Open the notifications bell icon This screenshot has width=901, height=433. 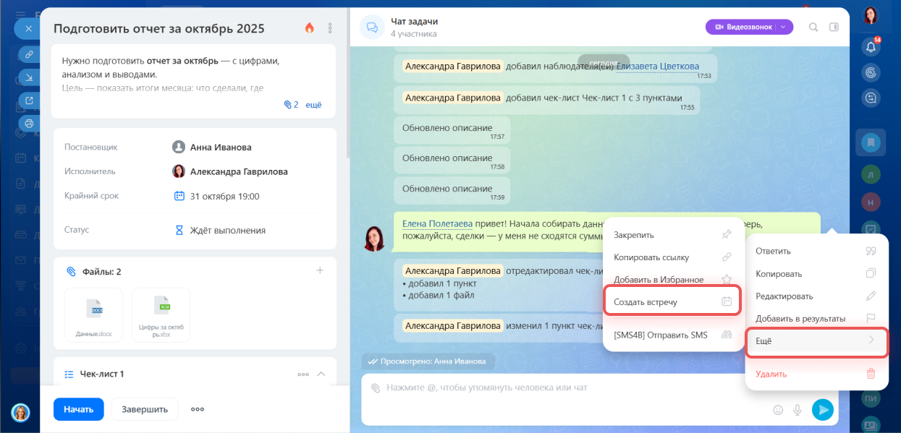[x=871, y=47]
